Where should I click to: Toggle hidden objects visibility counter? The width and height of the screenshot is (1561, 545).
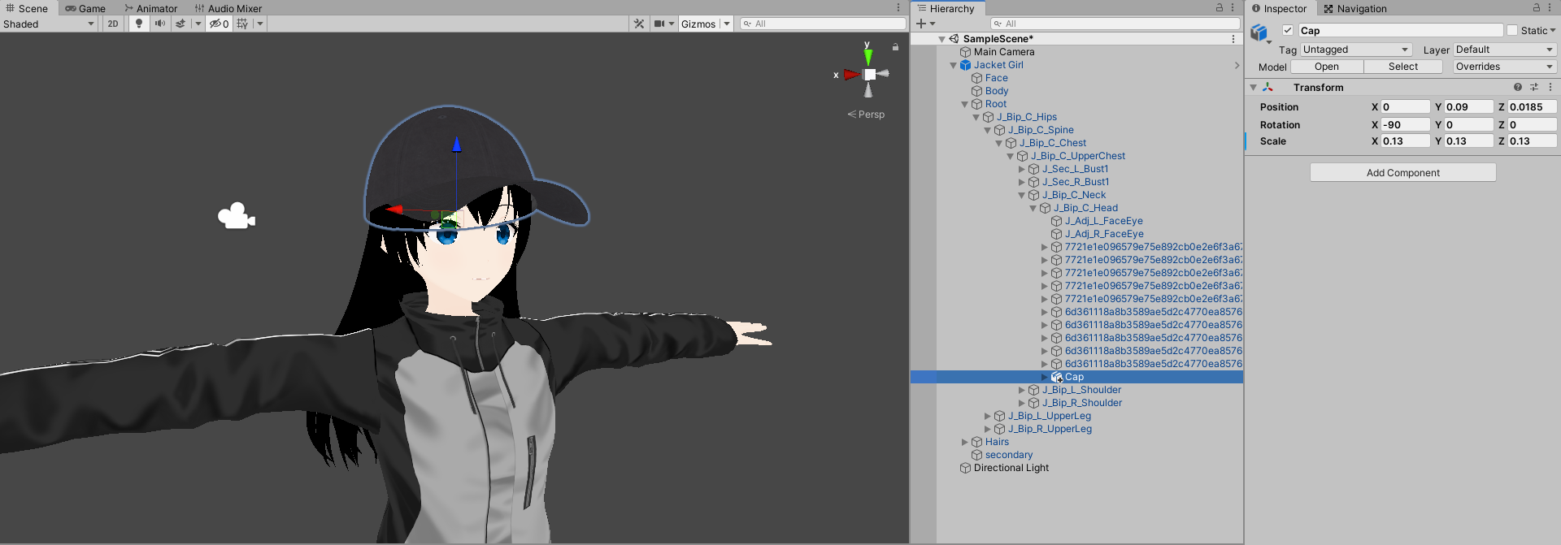pos(219,24)
